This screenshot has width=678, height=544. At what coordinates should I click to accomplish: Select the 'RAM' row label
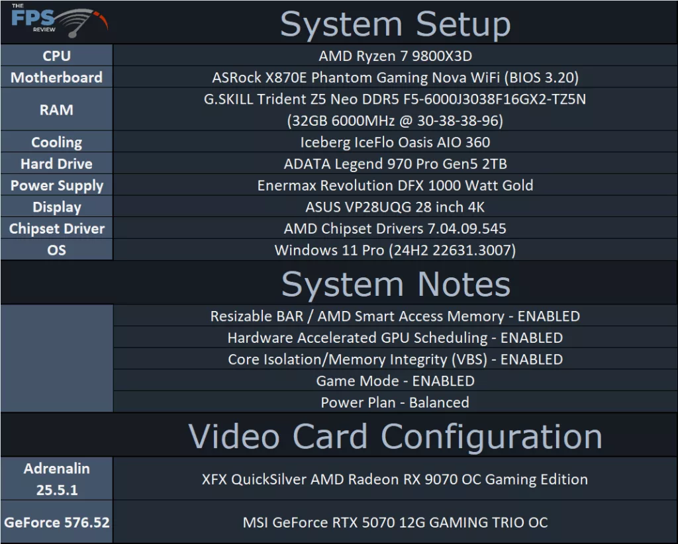pos(57,109)
